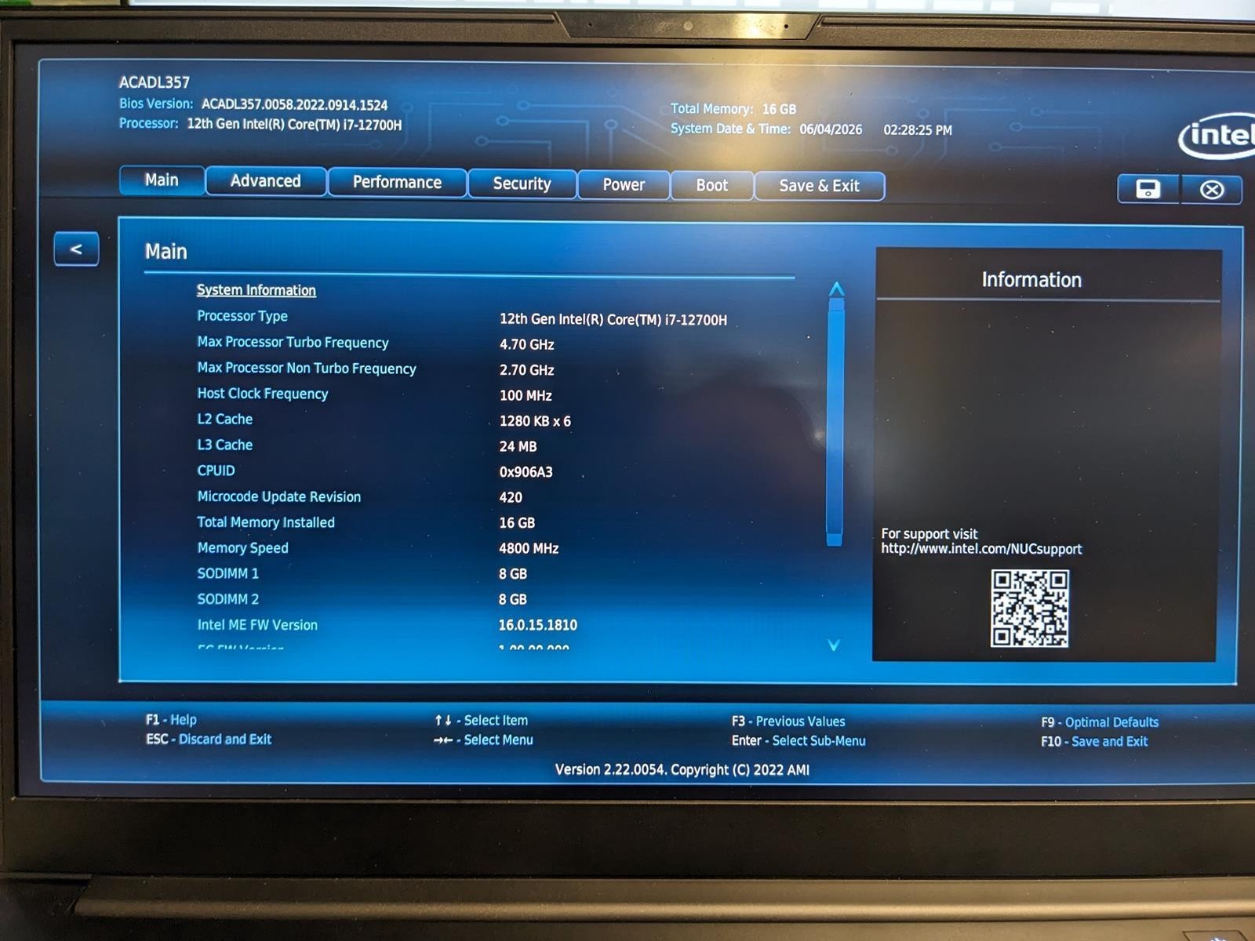The width and height of the screenshot is (1255, 941).
Task: Click the SODIMM 2 label
Action: pos(228,599)
